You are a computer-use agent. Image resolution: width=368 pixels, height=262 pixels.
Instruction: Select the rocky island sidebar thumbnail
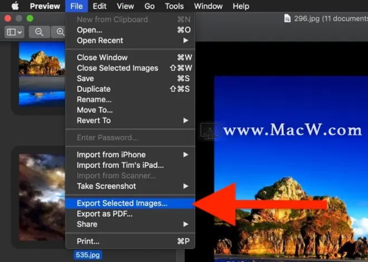pyautogui.click(x=42, y=75)
